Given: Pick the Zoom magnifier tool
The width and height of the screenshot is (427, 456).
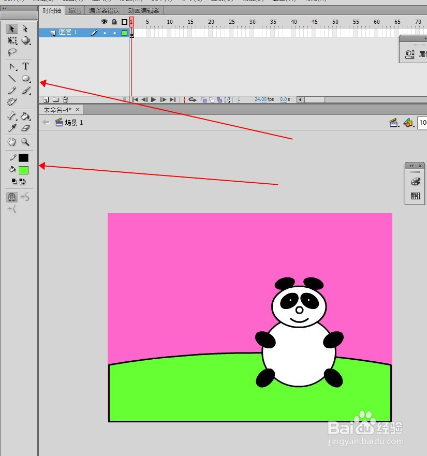Looking at the screenshot, I should point(25,142).
